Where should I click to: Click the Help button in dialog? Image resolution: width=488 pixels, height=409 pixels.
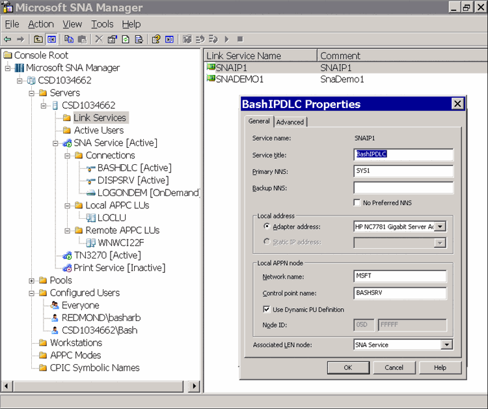(440, 367)
